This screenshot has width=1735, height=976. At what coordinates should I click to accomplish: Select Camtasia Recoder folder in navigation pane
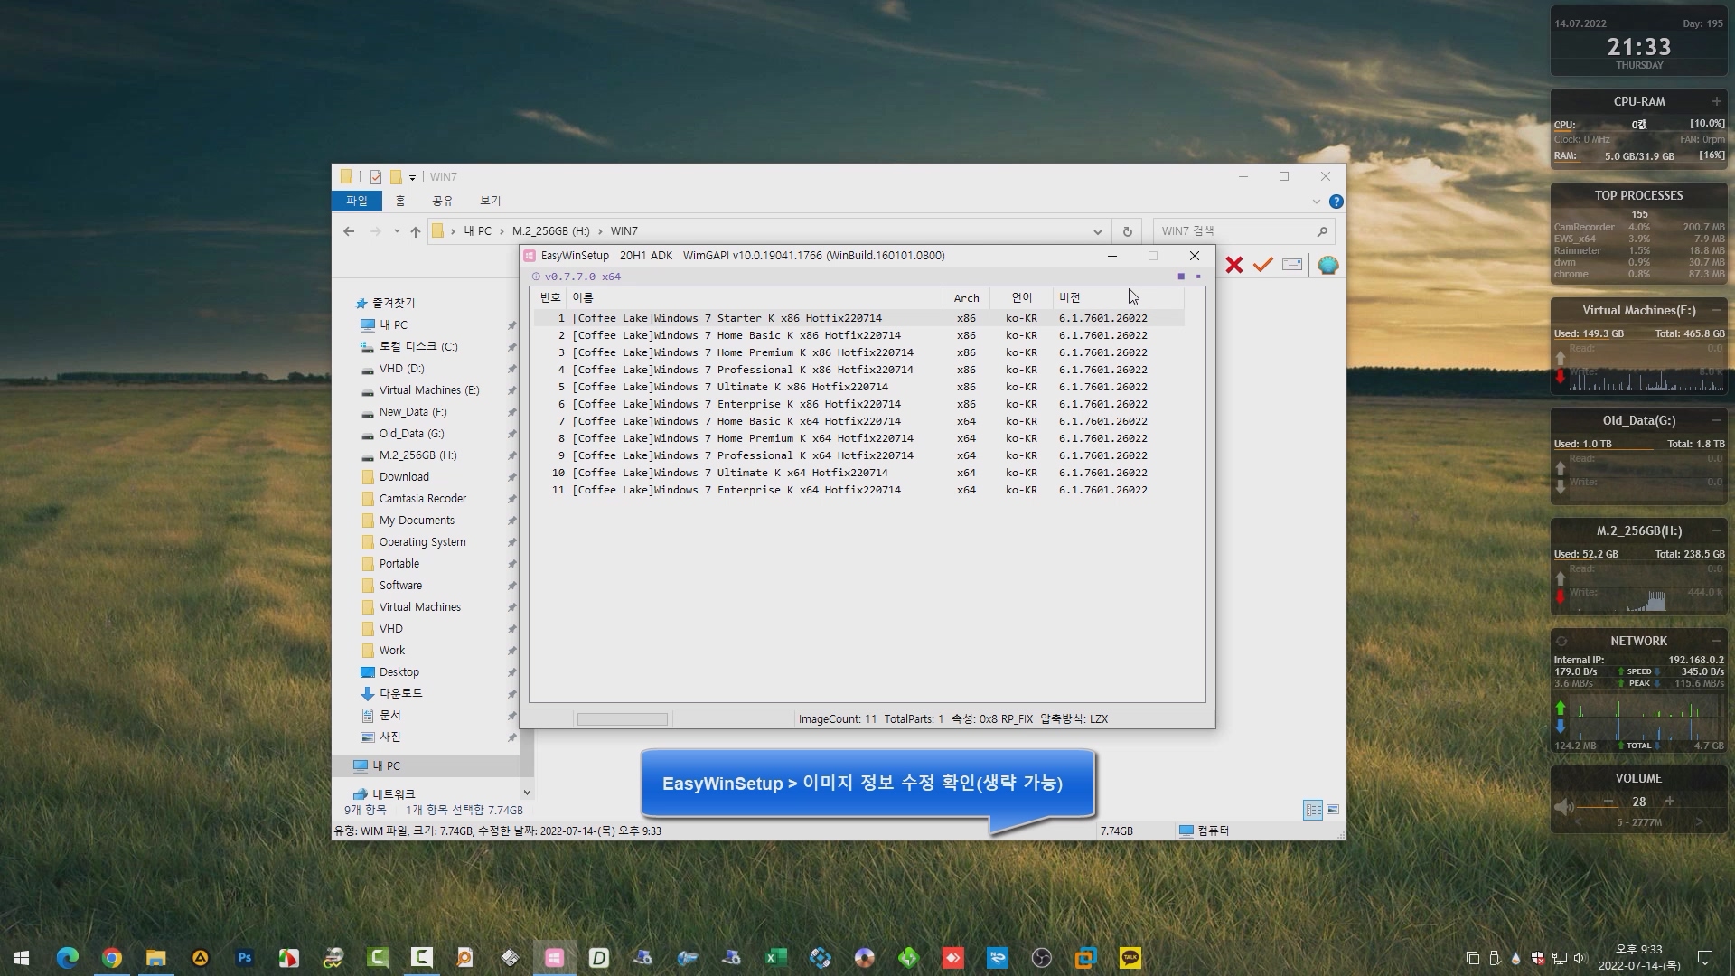point(423,499)
